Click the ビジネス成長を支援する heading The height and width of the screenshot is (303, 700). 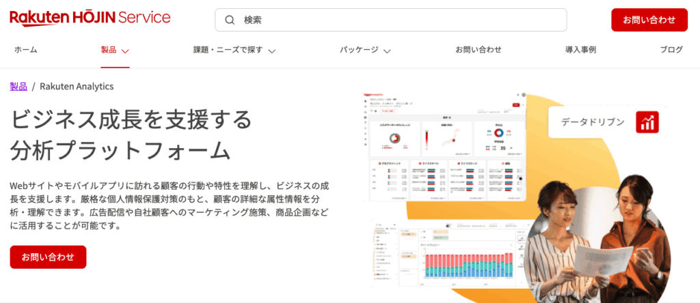click(131, 119)
